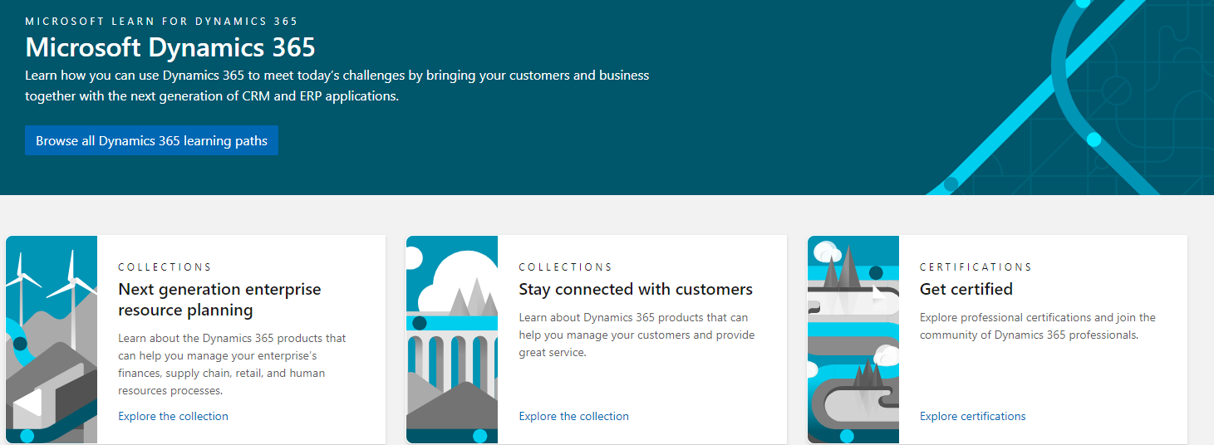
Task: Click the Microsoft Dynamics 365 main heading
Action: click(170, 46)
